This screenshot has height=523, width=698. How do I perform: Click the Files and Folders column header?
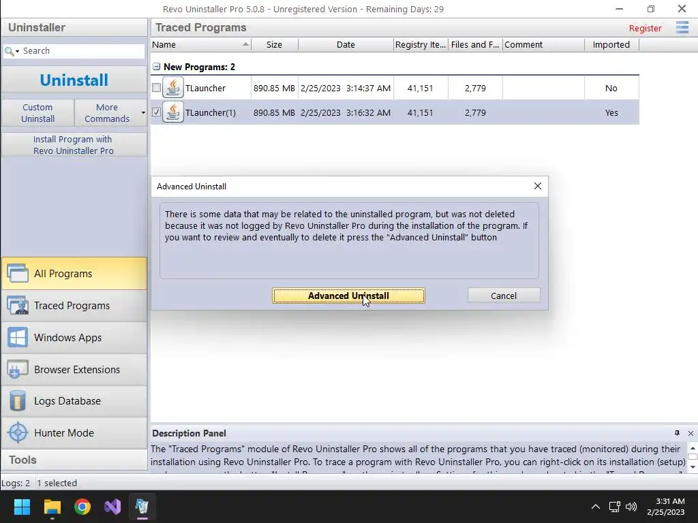point(475,44)
